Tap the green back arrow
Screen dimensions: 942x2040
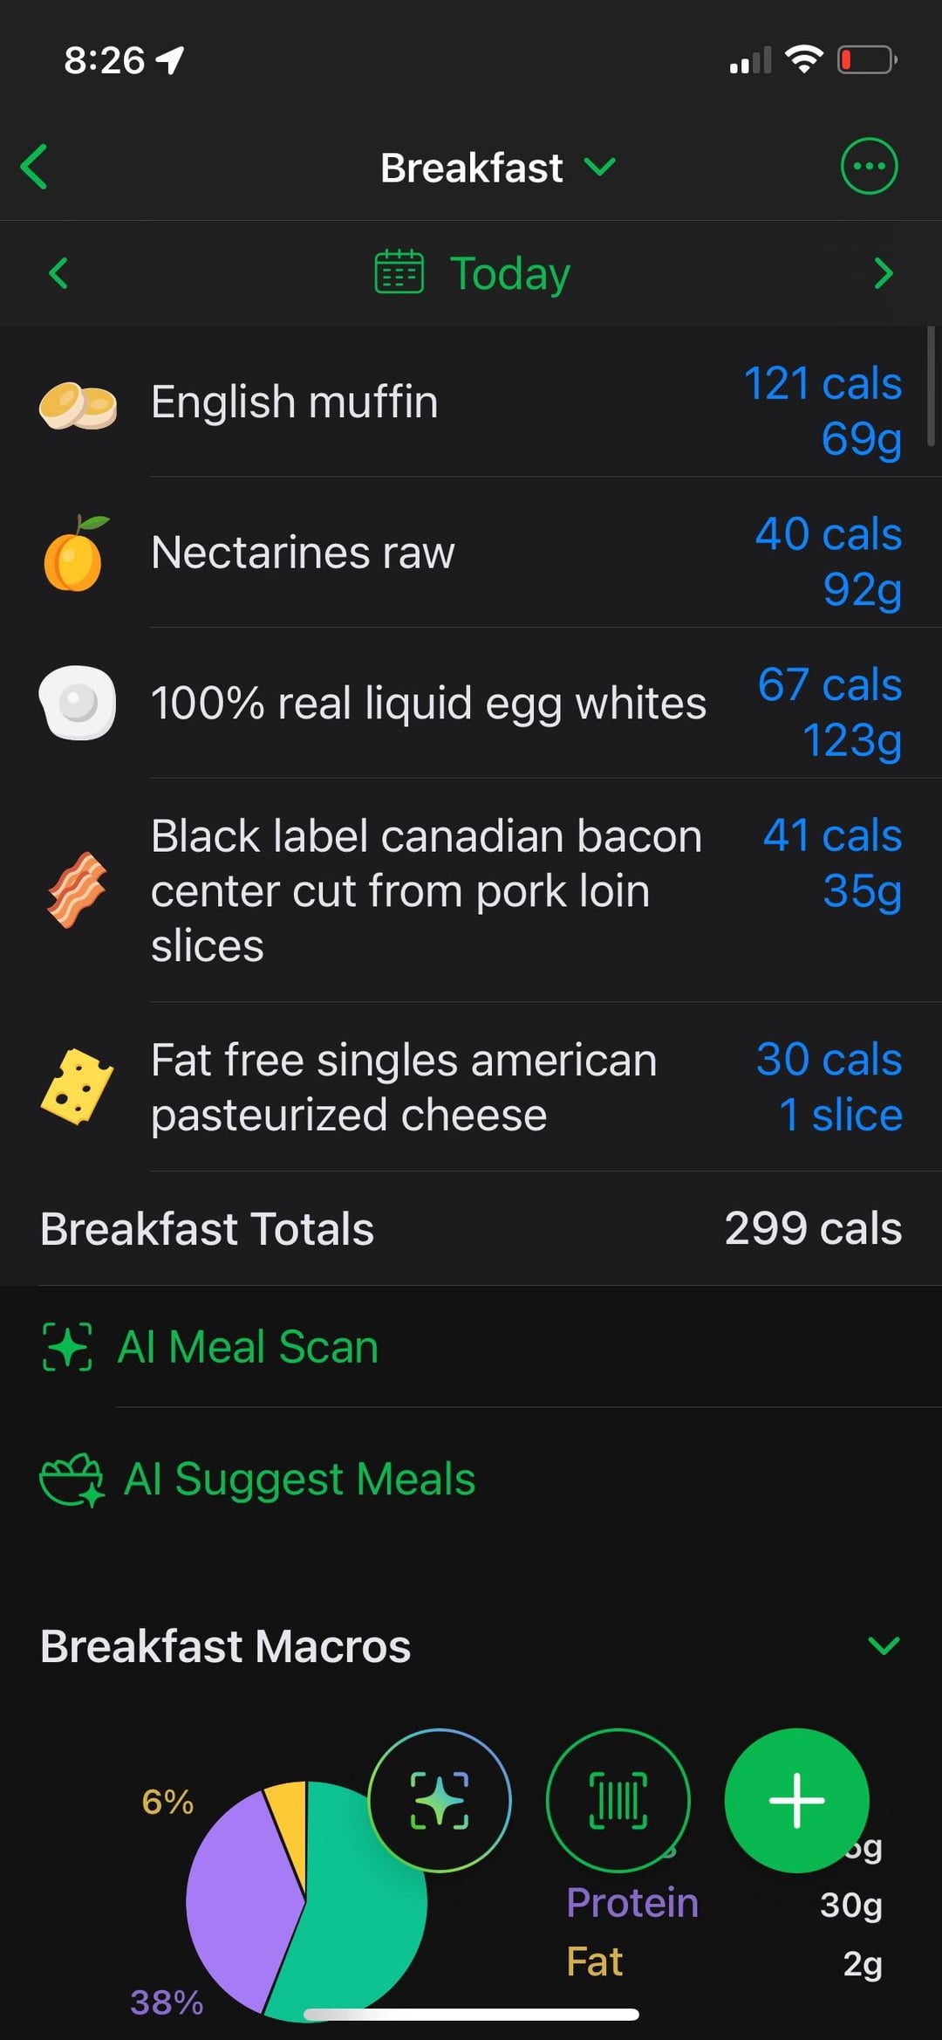35,167
